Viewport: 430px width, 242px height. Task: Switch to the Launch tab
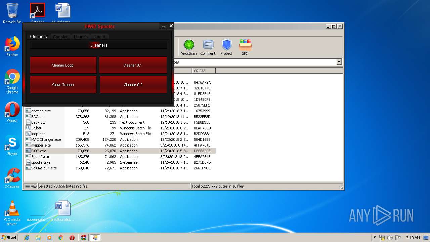(81, 37)
